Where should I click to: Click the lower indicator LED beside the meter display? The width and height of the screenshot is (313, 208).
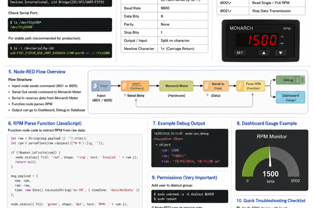click(282, 43)
